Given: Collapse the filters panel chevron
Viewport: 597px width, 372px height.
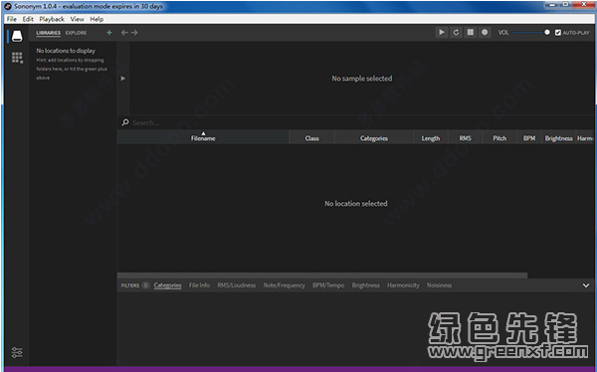Looking at the screenshot, I should coord(586,285).
